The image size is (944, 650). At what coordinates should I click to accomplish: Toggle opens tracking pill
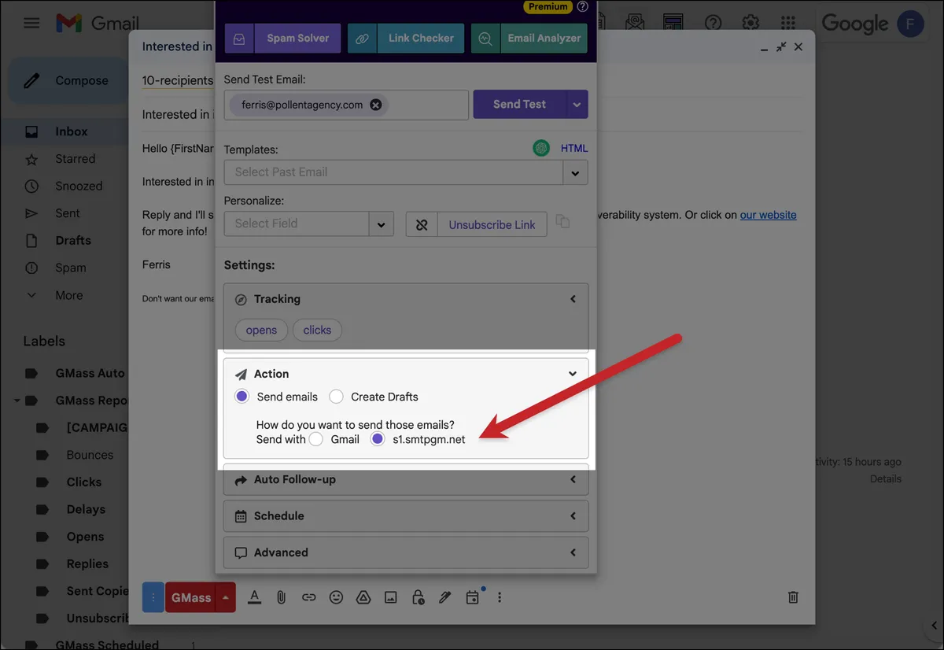261,330
